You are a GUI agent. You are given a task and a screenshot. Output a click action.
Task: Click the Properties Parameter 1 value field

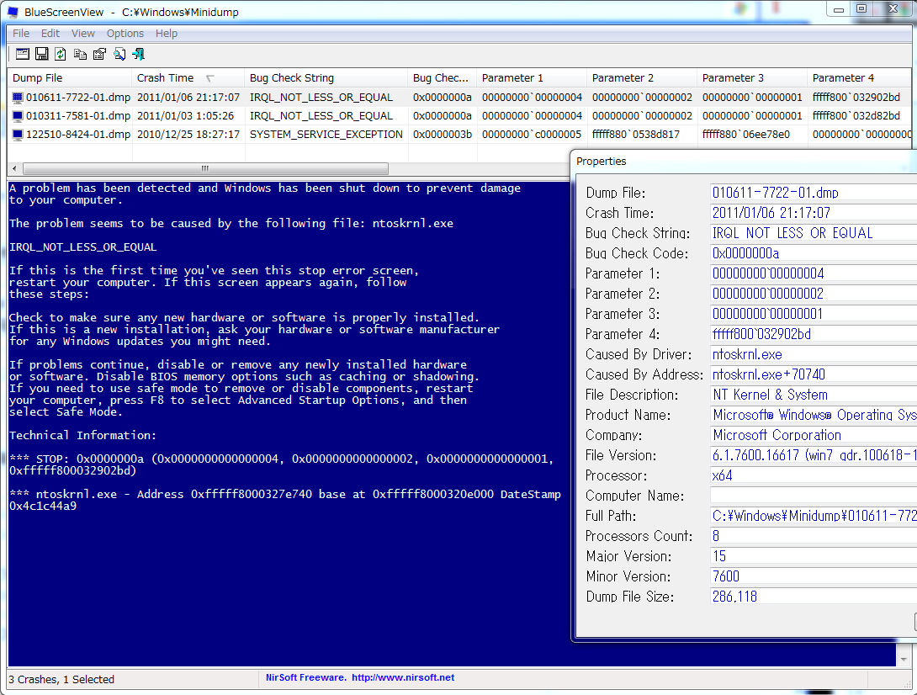pos(814,273)
